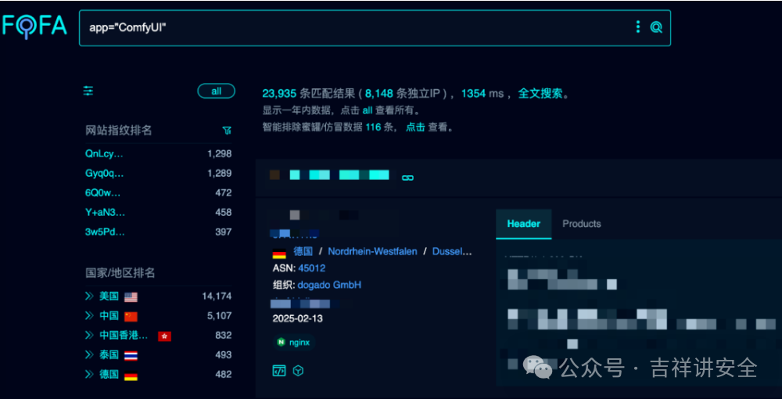
Task: Expand the 泰国 country row
Action: point(89,354)
